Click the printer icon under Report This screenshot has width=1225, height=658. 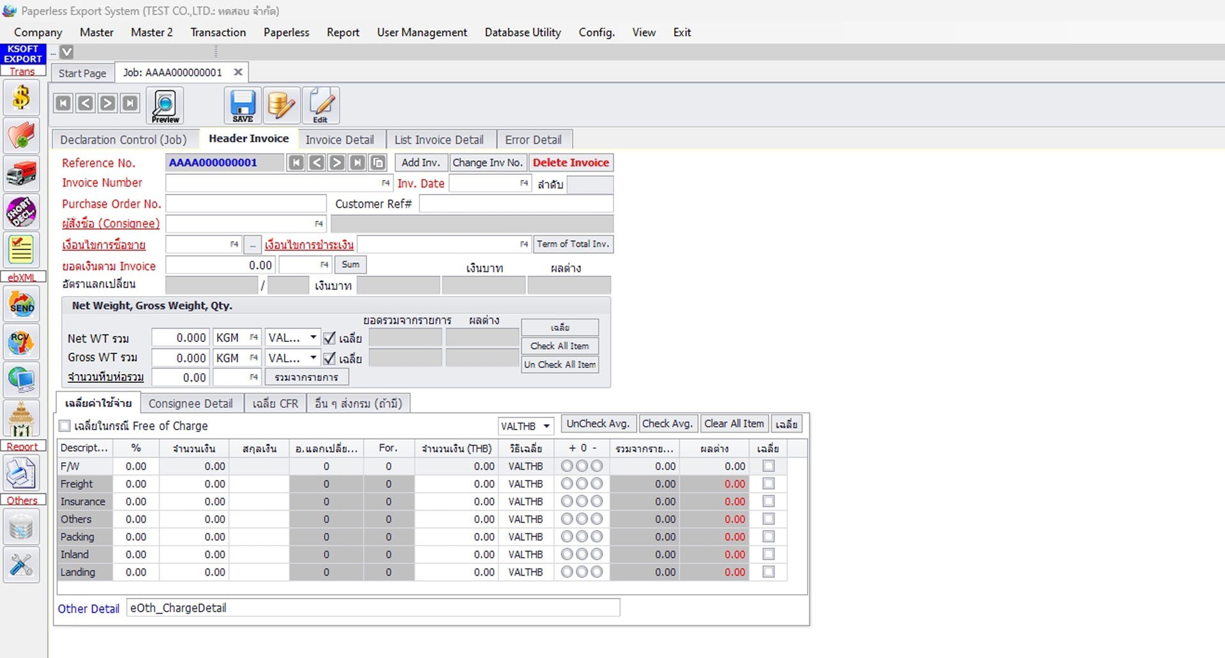21,472
